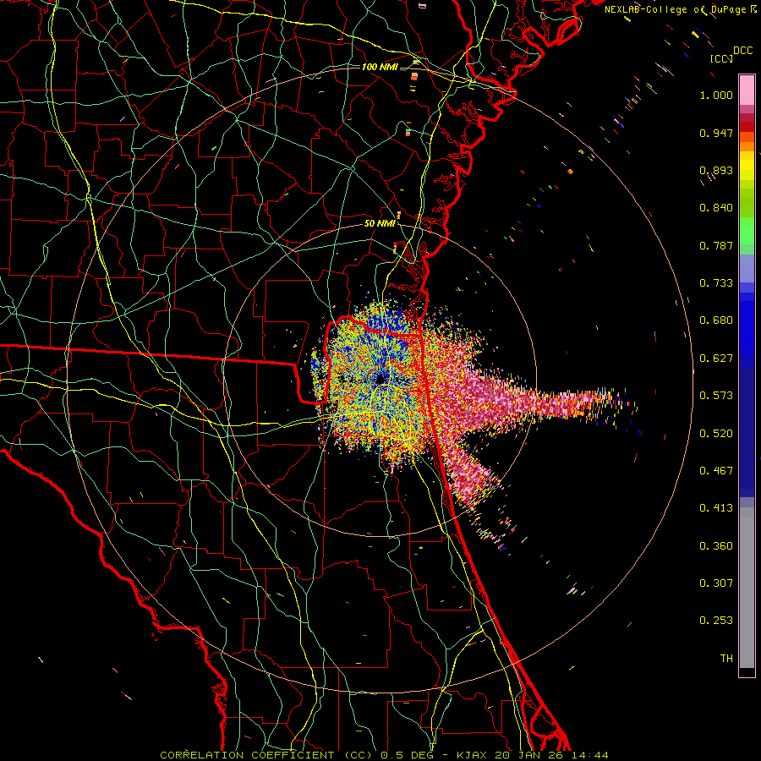Select the 0.787 scale value

pyautogui.click(x=716, y=245)
